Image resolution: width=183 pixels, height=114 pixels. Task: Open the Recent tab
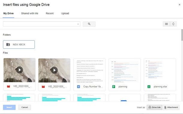(50, 14)
